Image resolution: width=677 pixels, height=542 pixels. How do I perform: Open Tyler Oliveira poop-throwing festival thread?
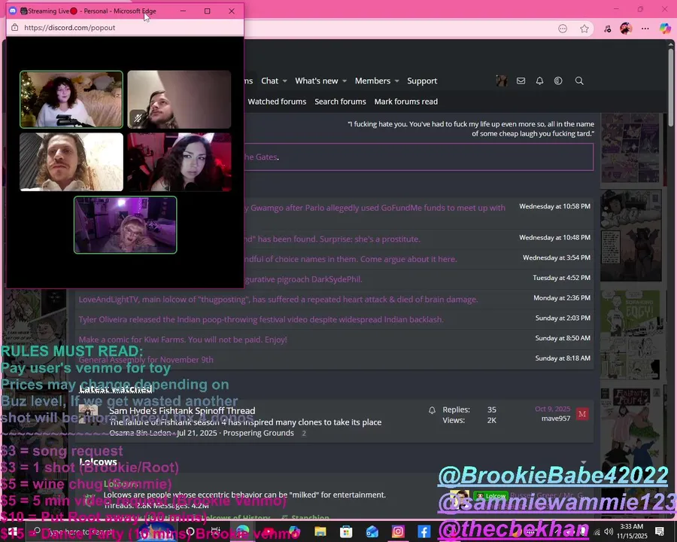pyautogui.click(x=261, y=319)
